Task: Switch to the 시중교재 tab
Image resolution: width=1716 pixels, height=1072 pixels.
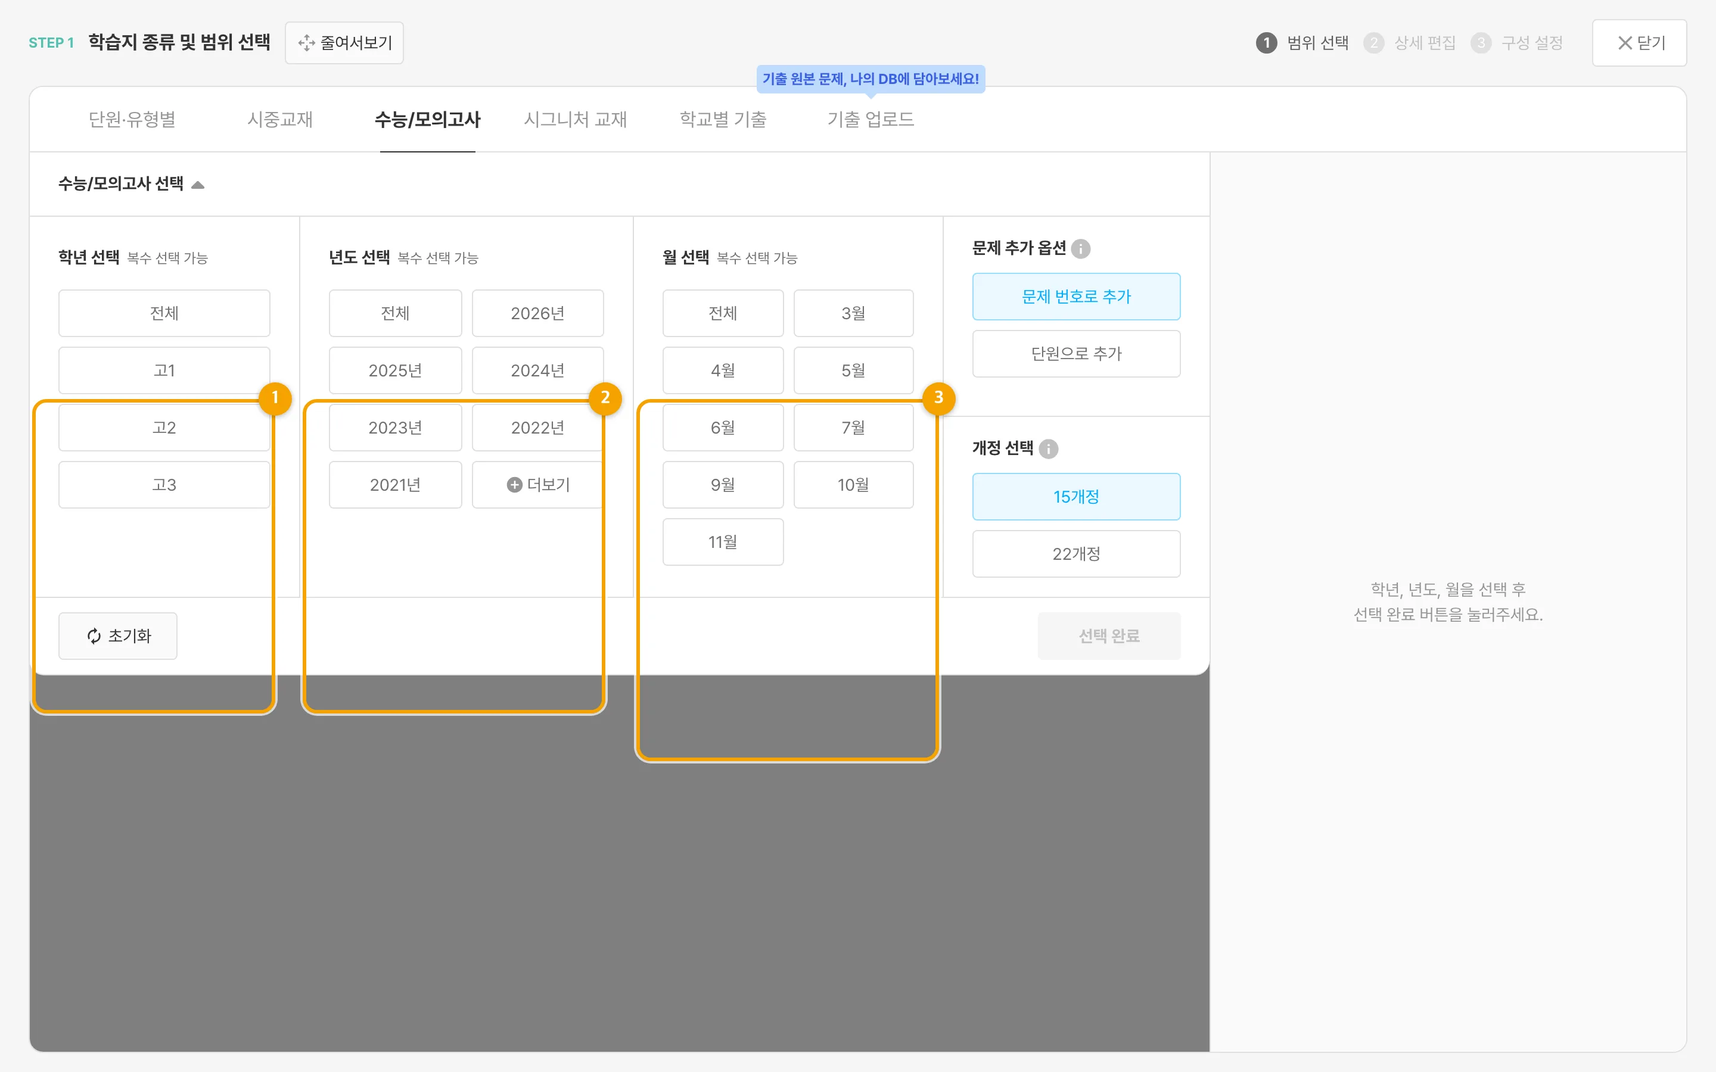Action: 280,119
